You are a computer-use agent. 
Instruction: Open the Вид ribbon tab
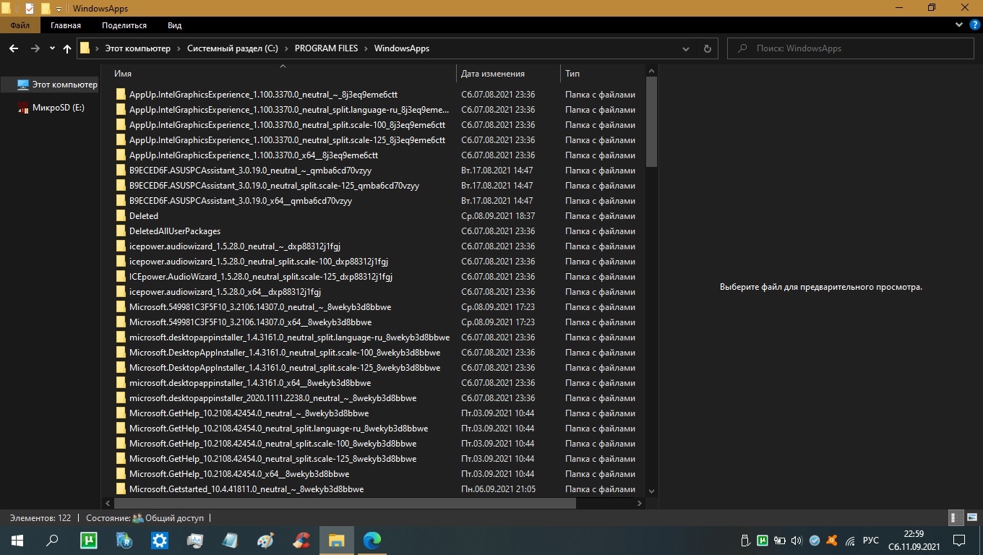point(174,25)
